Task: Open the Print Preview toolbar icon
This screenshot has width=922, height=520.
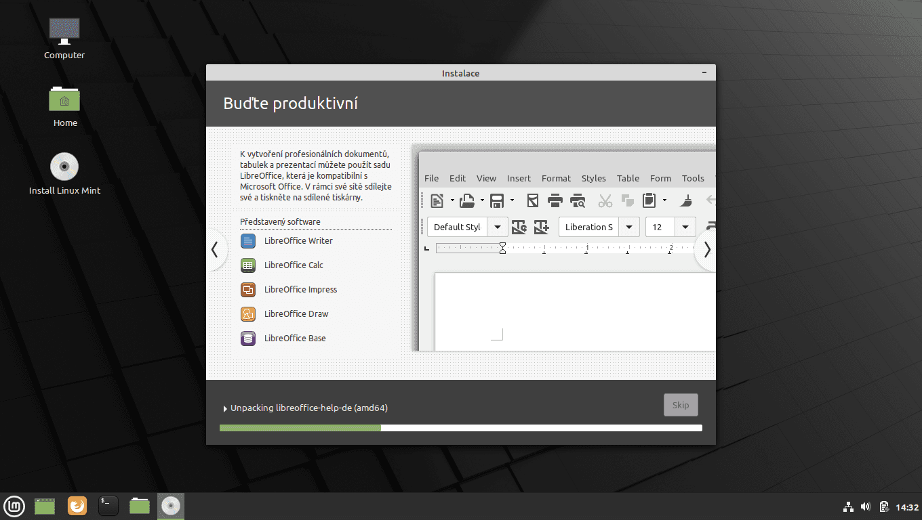Action: [577, 200]
